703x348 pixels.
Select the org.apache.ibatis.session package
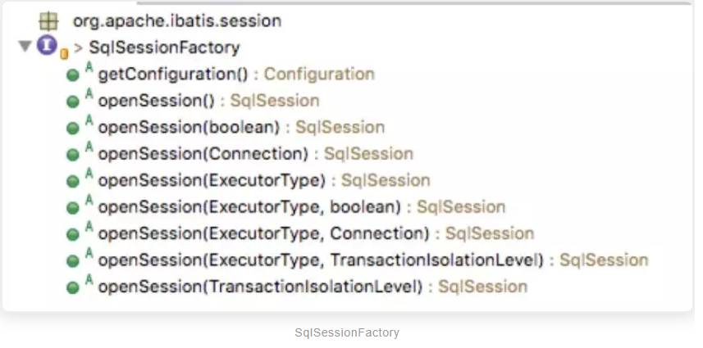176,20
